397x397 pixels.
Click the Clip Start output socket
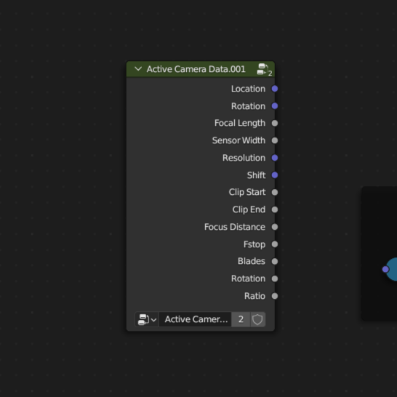coord(275,193)
